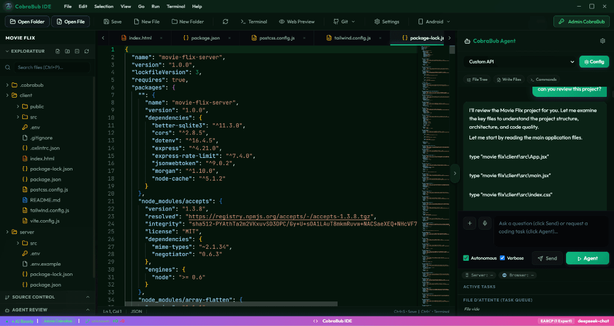Screen dimensions: 614x326
Task: Click the Open Folder button
Action: point(28,22)
